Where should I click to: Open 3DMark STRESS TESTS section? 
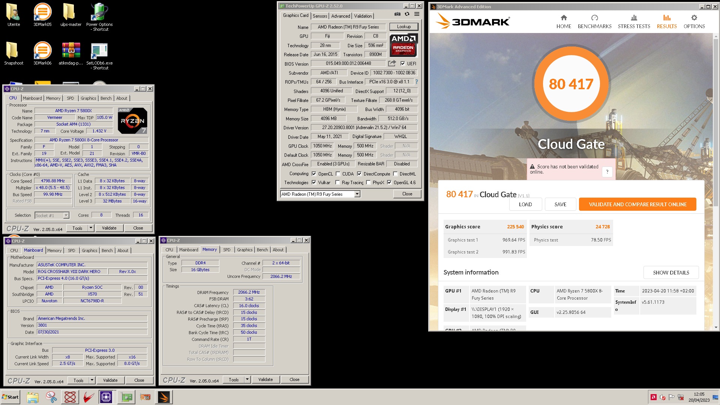pos(634,22)
